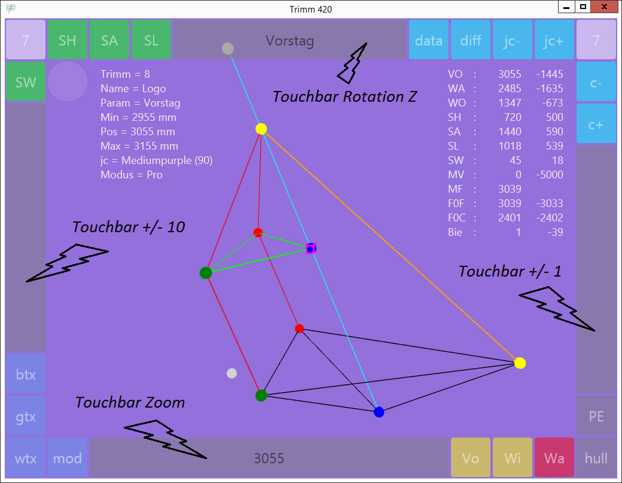This screenshot has width=622, height=483.
Task: Select the SW parameter button
Action: tap(26, 82)
